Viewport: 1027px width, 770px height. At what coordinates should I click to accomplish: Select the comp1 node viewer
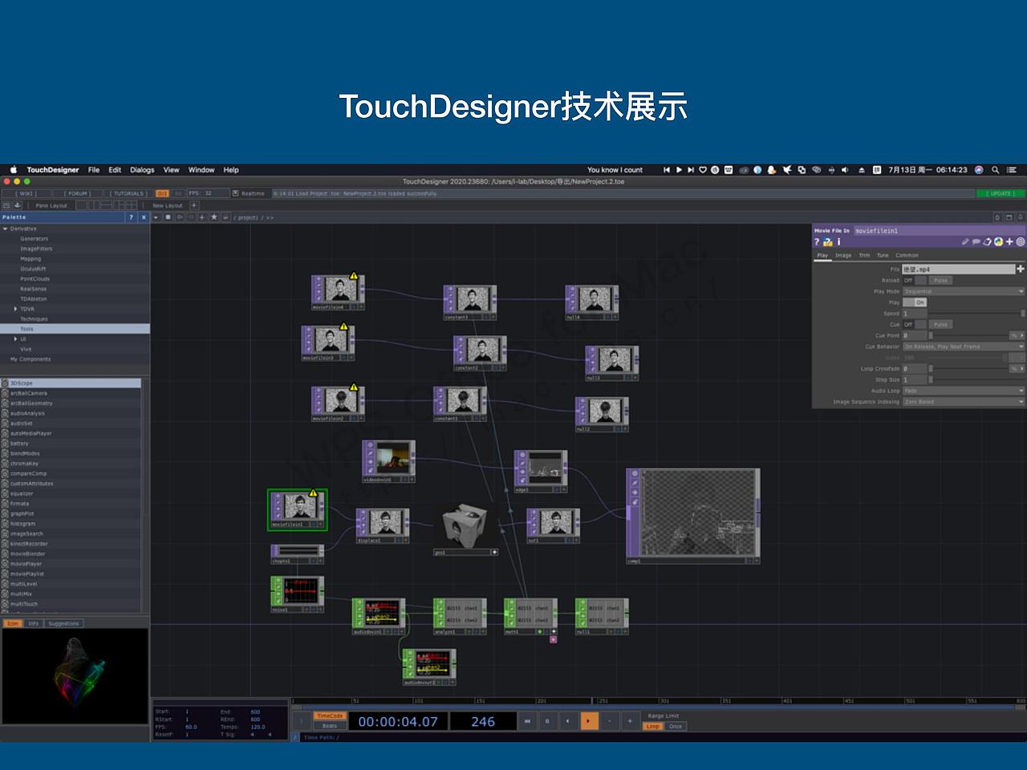point(699,513)
